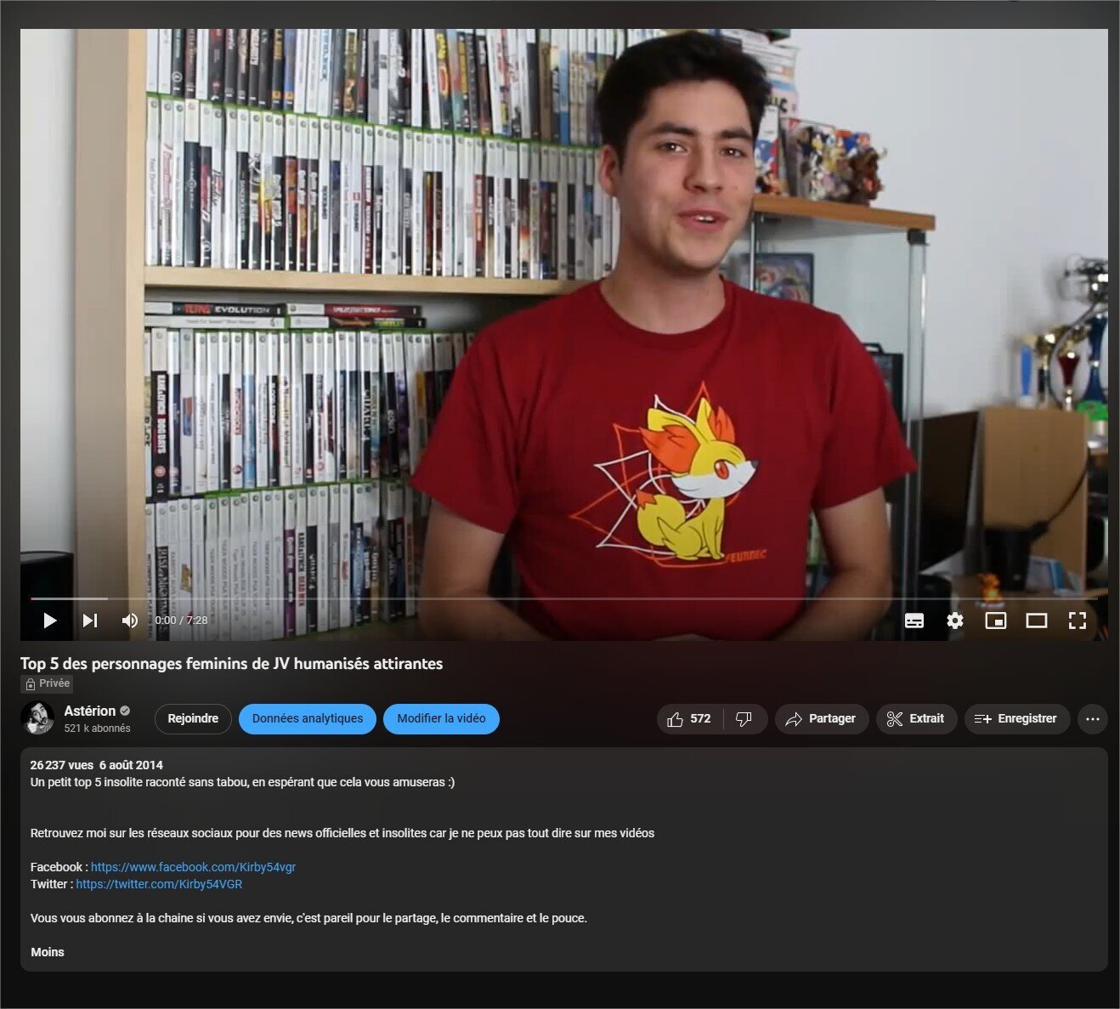Collapse the description via Moins

click(47, 951)
